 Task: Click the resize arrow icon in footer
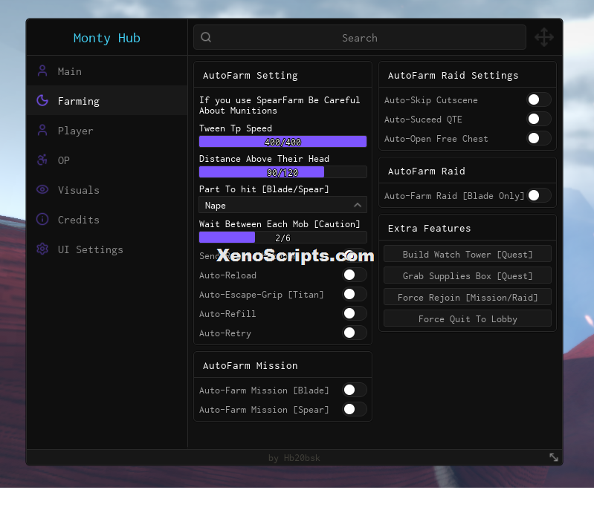click(554, 457)
